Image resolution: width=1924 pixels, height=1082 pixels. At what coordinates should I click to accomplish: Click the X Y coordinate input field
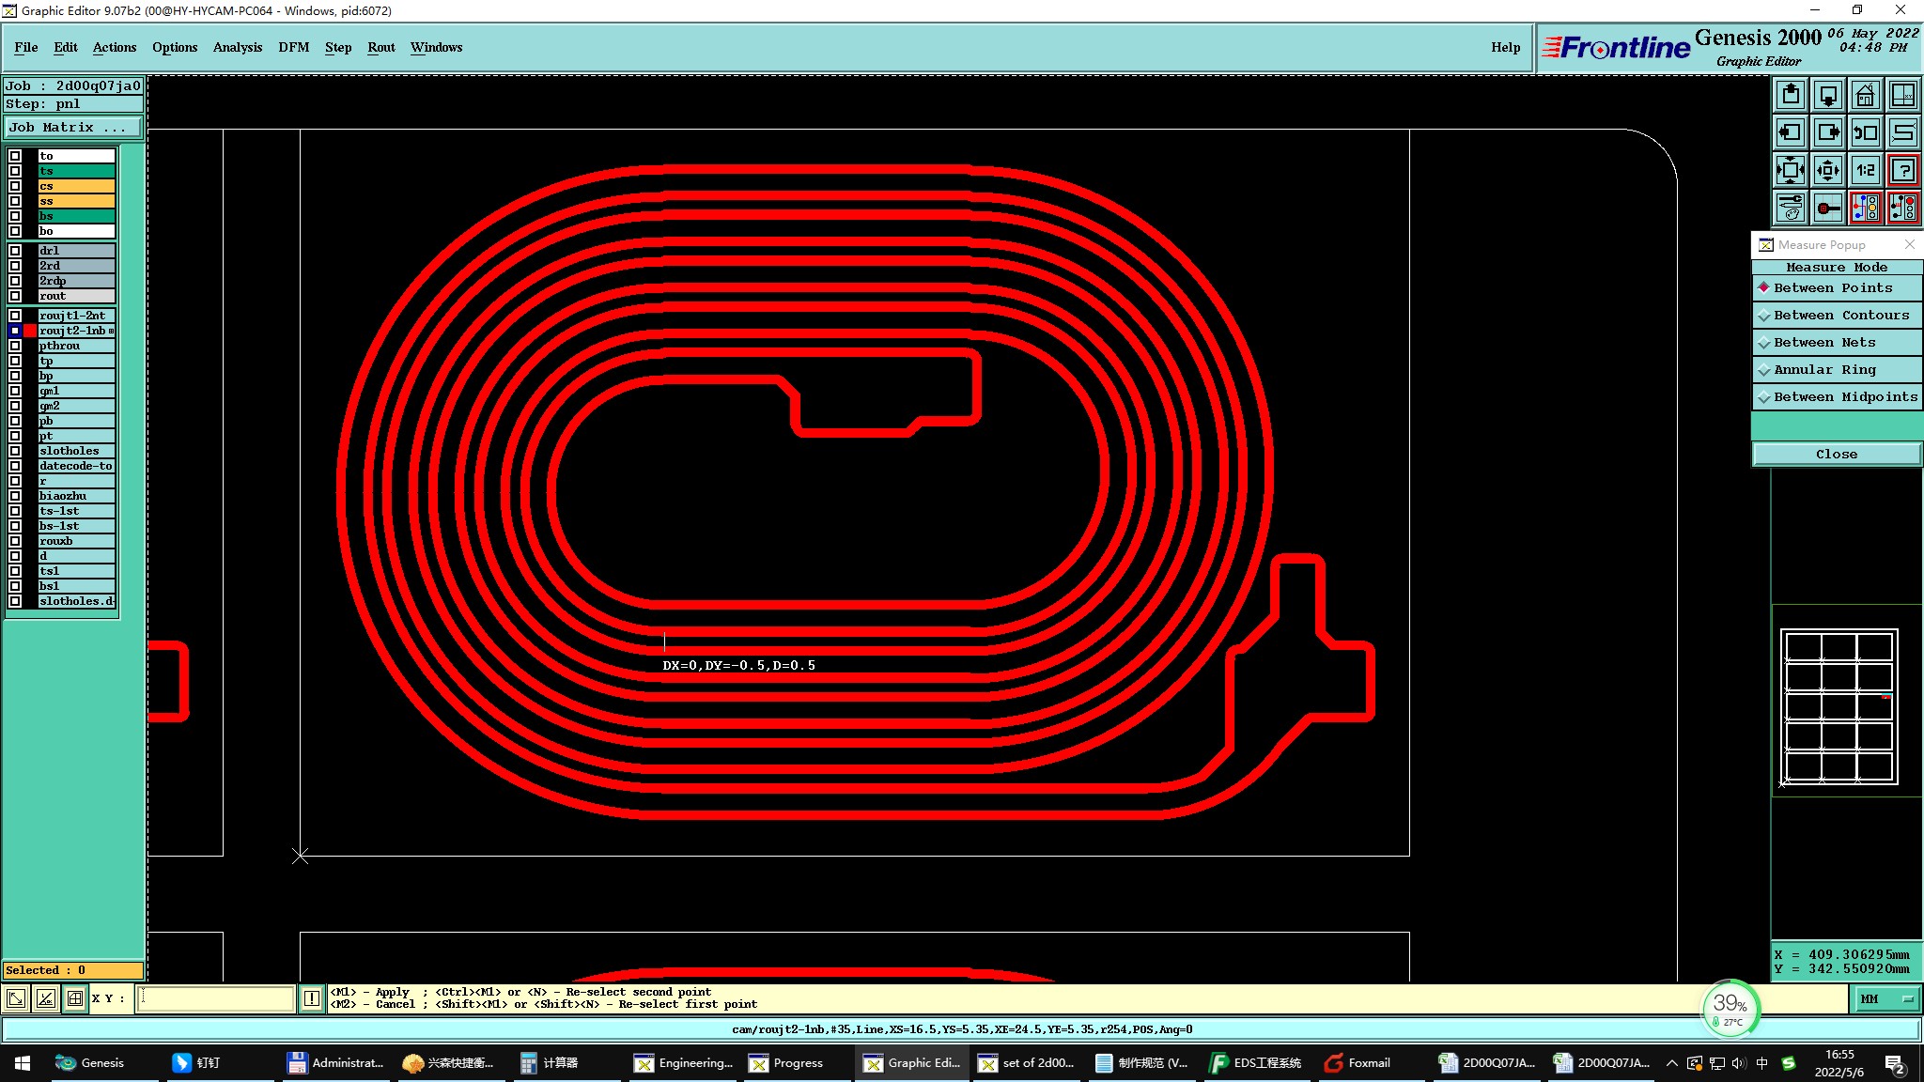click(x=216, y=998)
